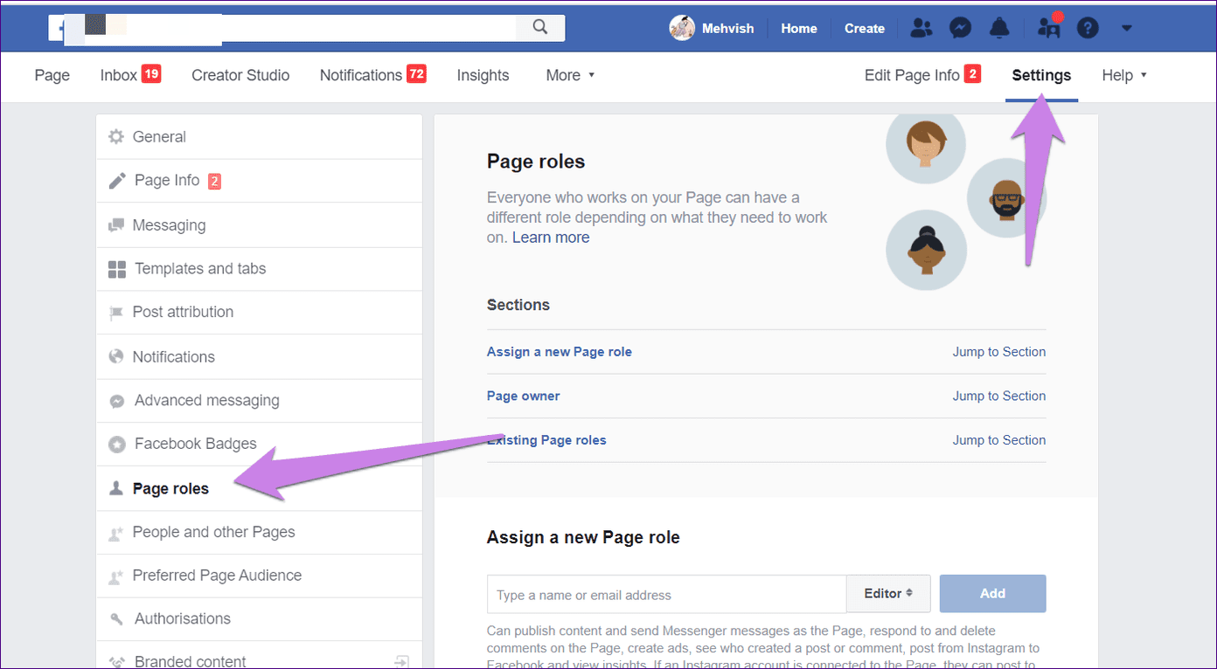1217x669 pixels.
Task: Jump to Section for Assign a new Page role
Action: tap(999, 352)
